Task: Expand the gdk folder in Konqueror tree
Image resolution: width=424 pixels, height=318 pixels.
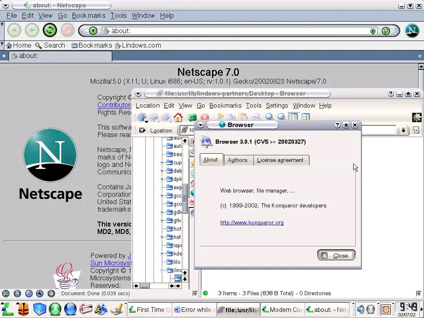Action: coord(162,212)
